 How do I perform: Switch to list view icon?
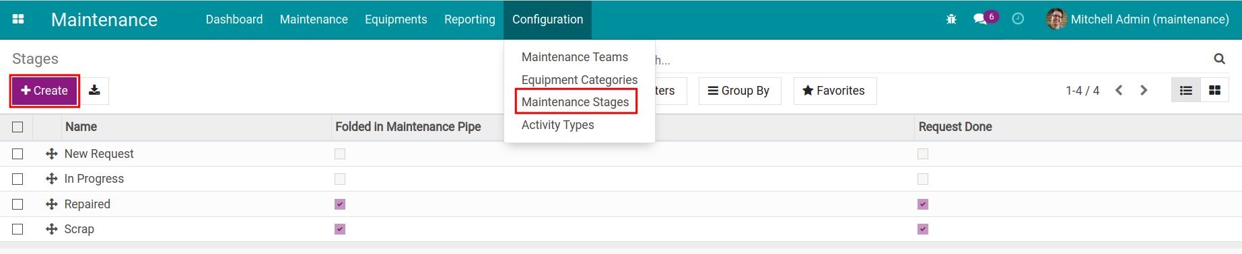(x=1186, y=90)
